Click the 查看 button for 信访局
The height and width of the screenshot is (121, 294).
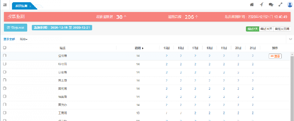tap(275, 56)
